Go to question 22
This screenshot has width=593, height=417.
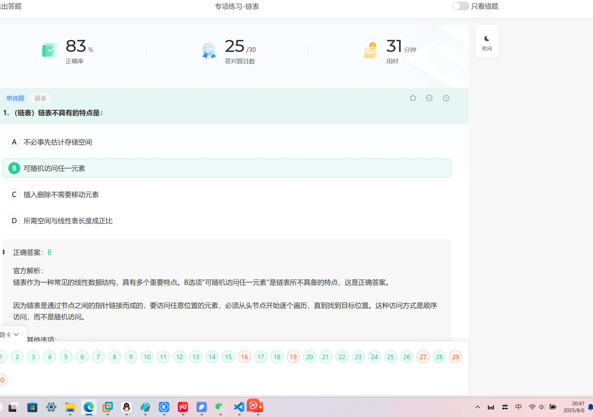(x=342, y=357)
